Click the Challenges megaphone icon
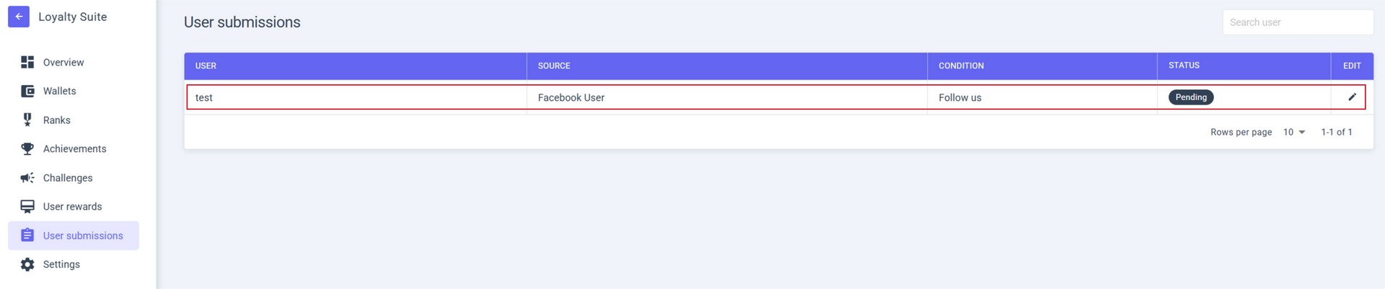 [27, 177]
